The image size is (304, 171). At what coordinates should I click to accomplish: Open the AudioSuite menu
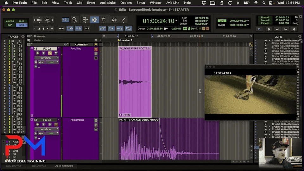[108, 3]
